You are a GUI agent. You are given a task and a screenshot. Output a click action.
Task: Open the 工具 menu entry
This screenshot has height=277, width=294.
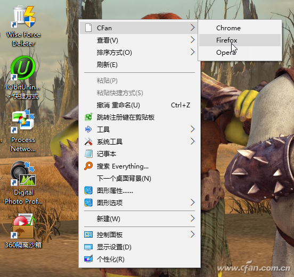(x=140, y=129)
